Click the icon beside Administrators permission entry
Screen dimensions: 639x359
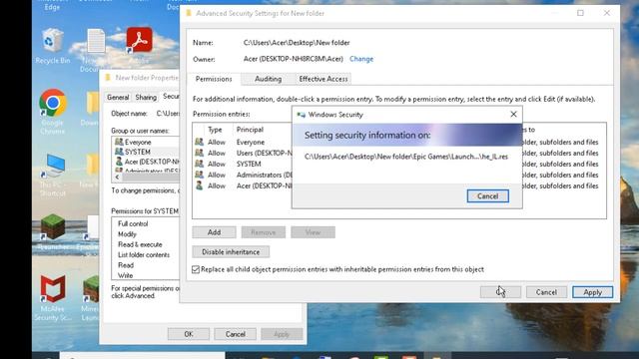pyautogui.click(x=199, y=175)
